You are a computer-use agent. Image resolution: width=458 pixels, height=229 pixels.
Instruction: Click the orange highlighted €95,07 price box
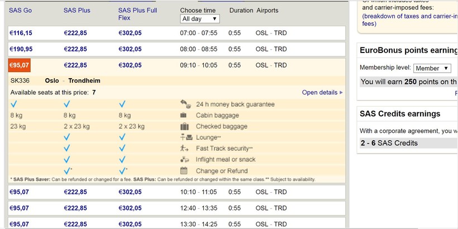tap(19, 65)
